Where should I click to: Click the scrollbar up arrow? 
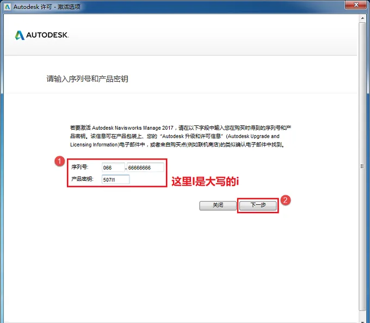click(362, 18)
